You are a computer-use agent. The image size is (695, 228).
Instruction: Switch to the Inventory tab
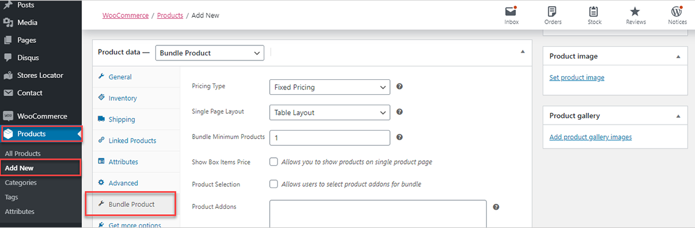(x=136, y=98)
